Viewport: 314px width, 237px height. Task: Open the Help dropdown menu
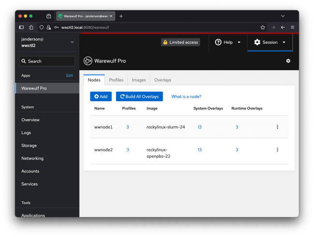pos(228,42)
